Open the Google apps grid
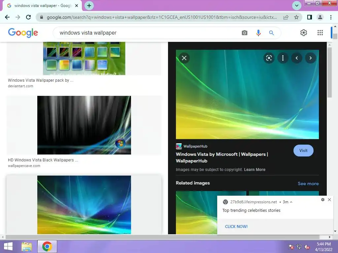 tap(320, 33)
